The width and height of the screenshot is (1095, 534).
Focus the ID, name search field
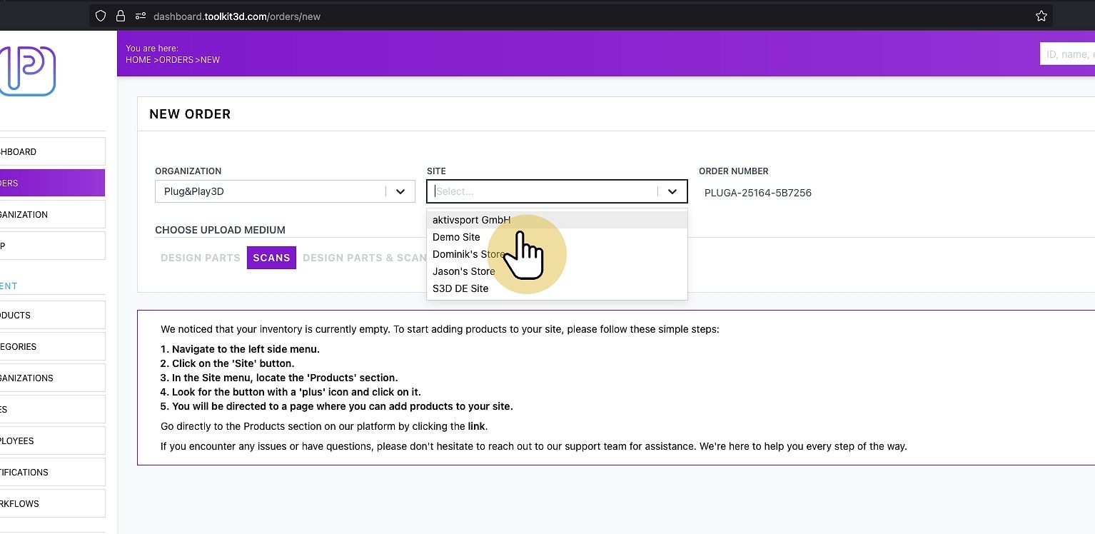click(x=1068, y=54)
